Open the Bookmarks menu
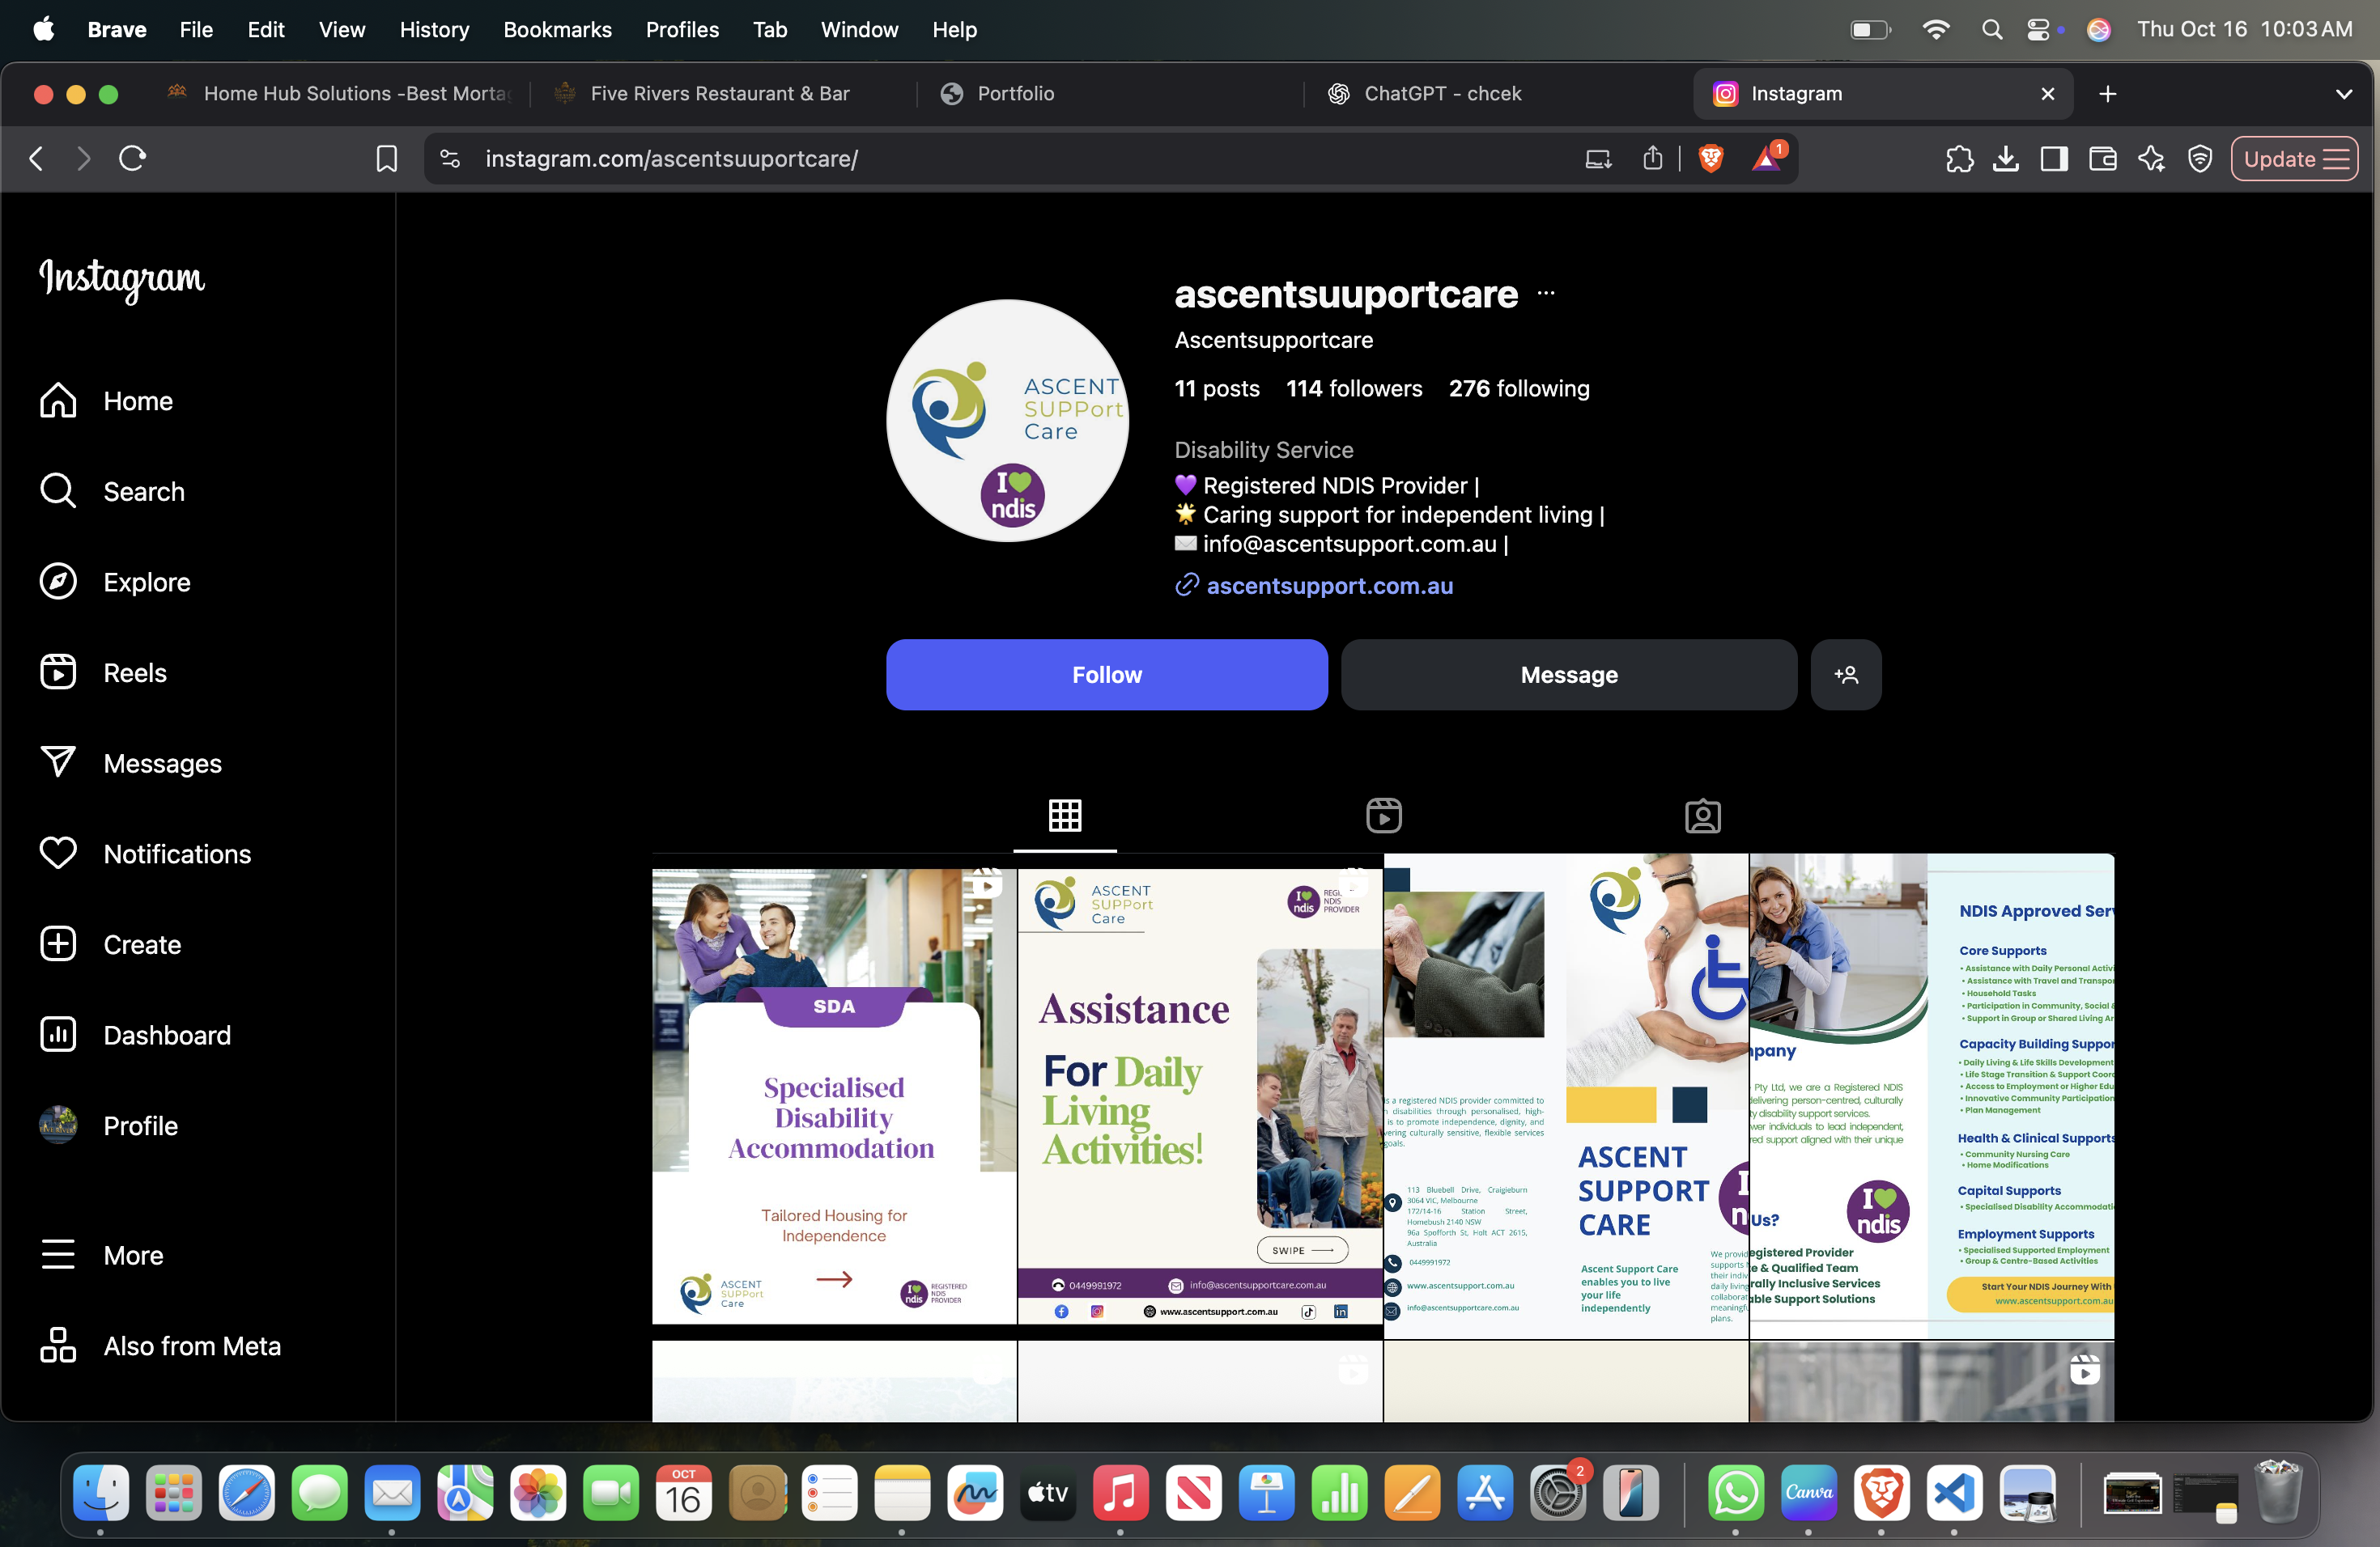 [x=557, y=29]
